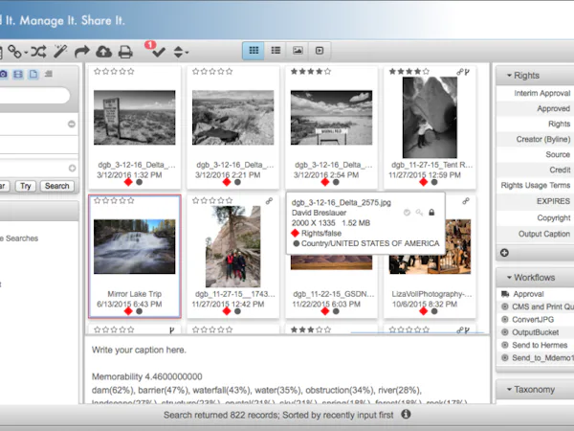
Task: Switch to list view
Action: click(276, 51)
